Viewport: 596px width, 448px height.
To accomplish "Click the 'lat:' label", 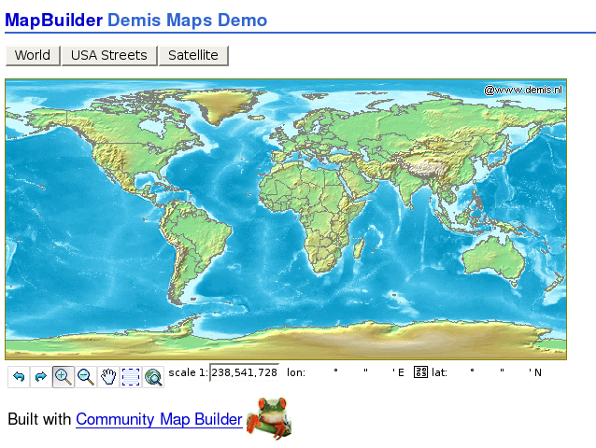I will (439, 372).
